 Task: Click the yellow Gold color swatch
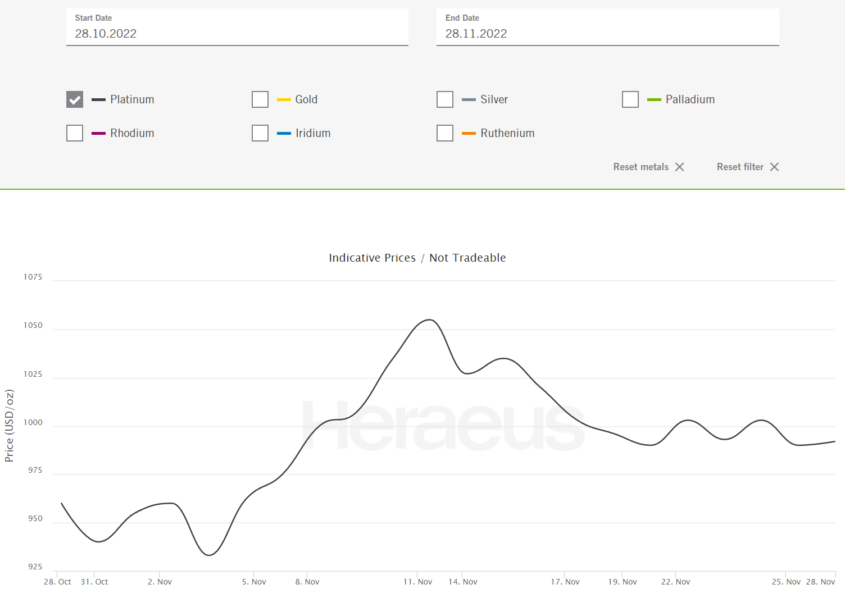284,100
